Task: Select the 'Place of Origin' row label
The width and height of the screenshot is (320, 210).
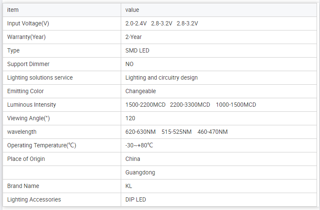Action: tap(26, 159)
